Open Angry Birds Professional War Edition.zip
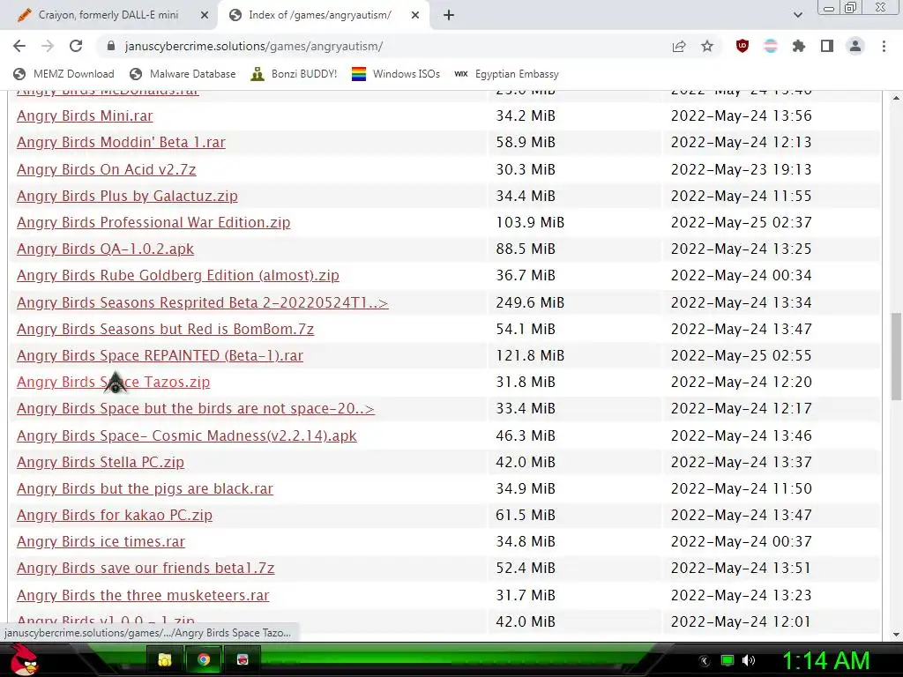903x677 pixels. (x=153, y=222)
